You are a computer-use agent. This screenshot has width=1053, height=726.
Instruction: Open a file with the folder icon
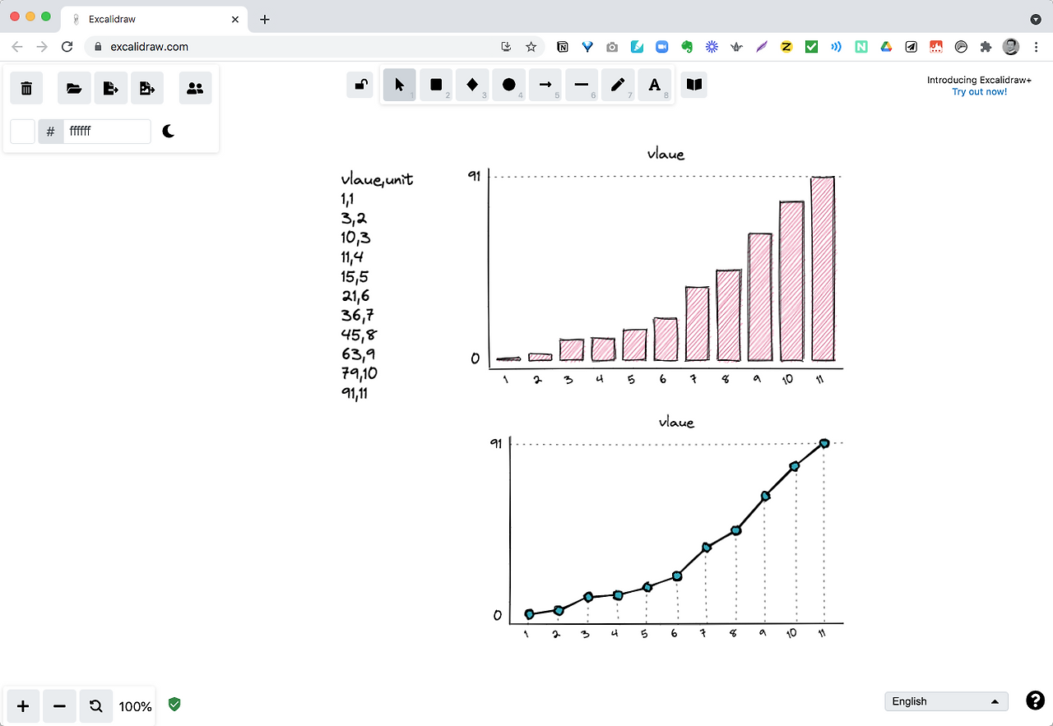click(74, 88)
